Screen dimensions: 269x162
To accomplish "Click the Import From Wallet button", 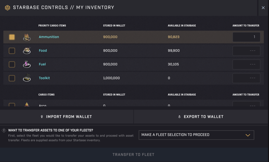I will click(67, 117).
